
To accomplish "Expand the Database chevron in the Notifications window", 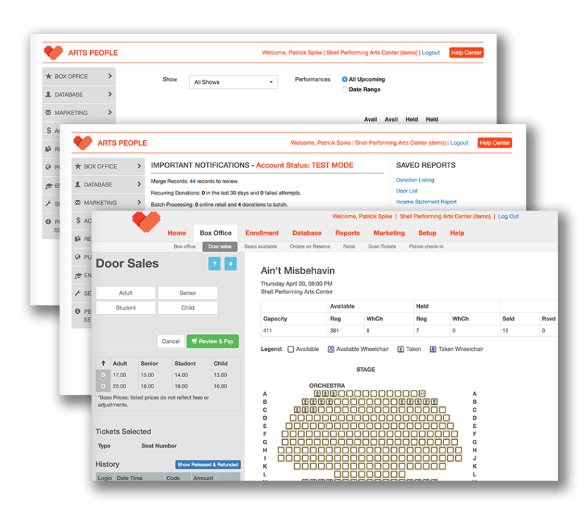I will pyautogui.click(x=139, y=184).
